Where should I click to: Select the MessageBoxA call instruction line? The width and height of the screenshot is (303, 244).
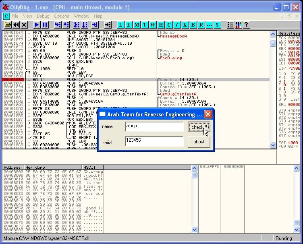point(136,36)
